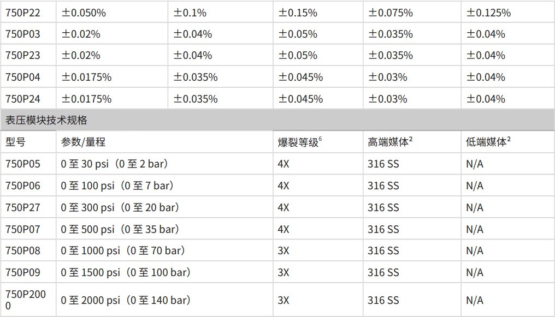Click the 750P22 model cell
The image size is (555, 317).
tap(23, 13)
